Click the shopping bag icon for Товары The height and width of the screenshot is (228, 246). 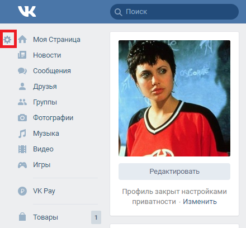click(22, 217)
